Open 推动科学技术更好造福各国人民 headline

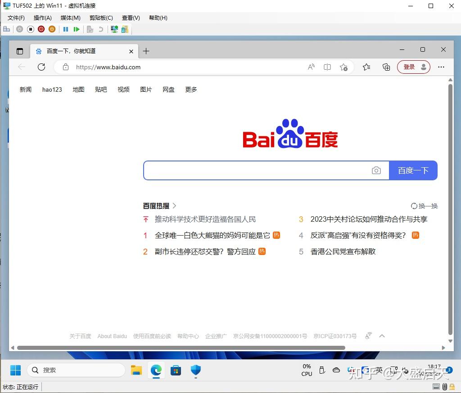[x=205, y=219]
